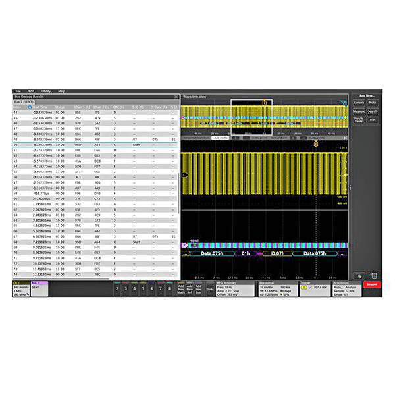395x395 pixels.
Task: Enable channel 2 button
Action: pyautogui.click(x=117, y=288)
